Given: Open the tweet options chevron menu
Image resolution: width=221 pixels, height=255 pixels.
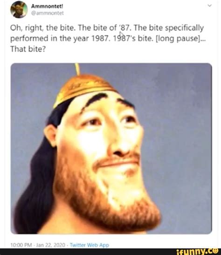Looking at the screenshot, I should click(x=210, y=6).
